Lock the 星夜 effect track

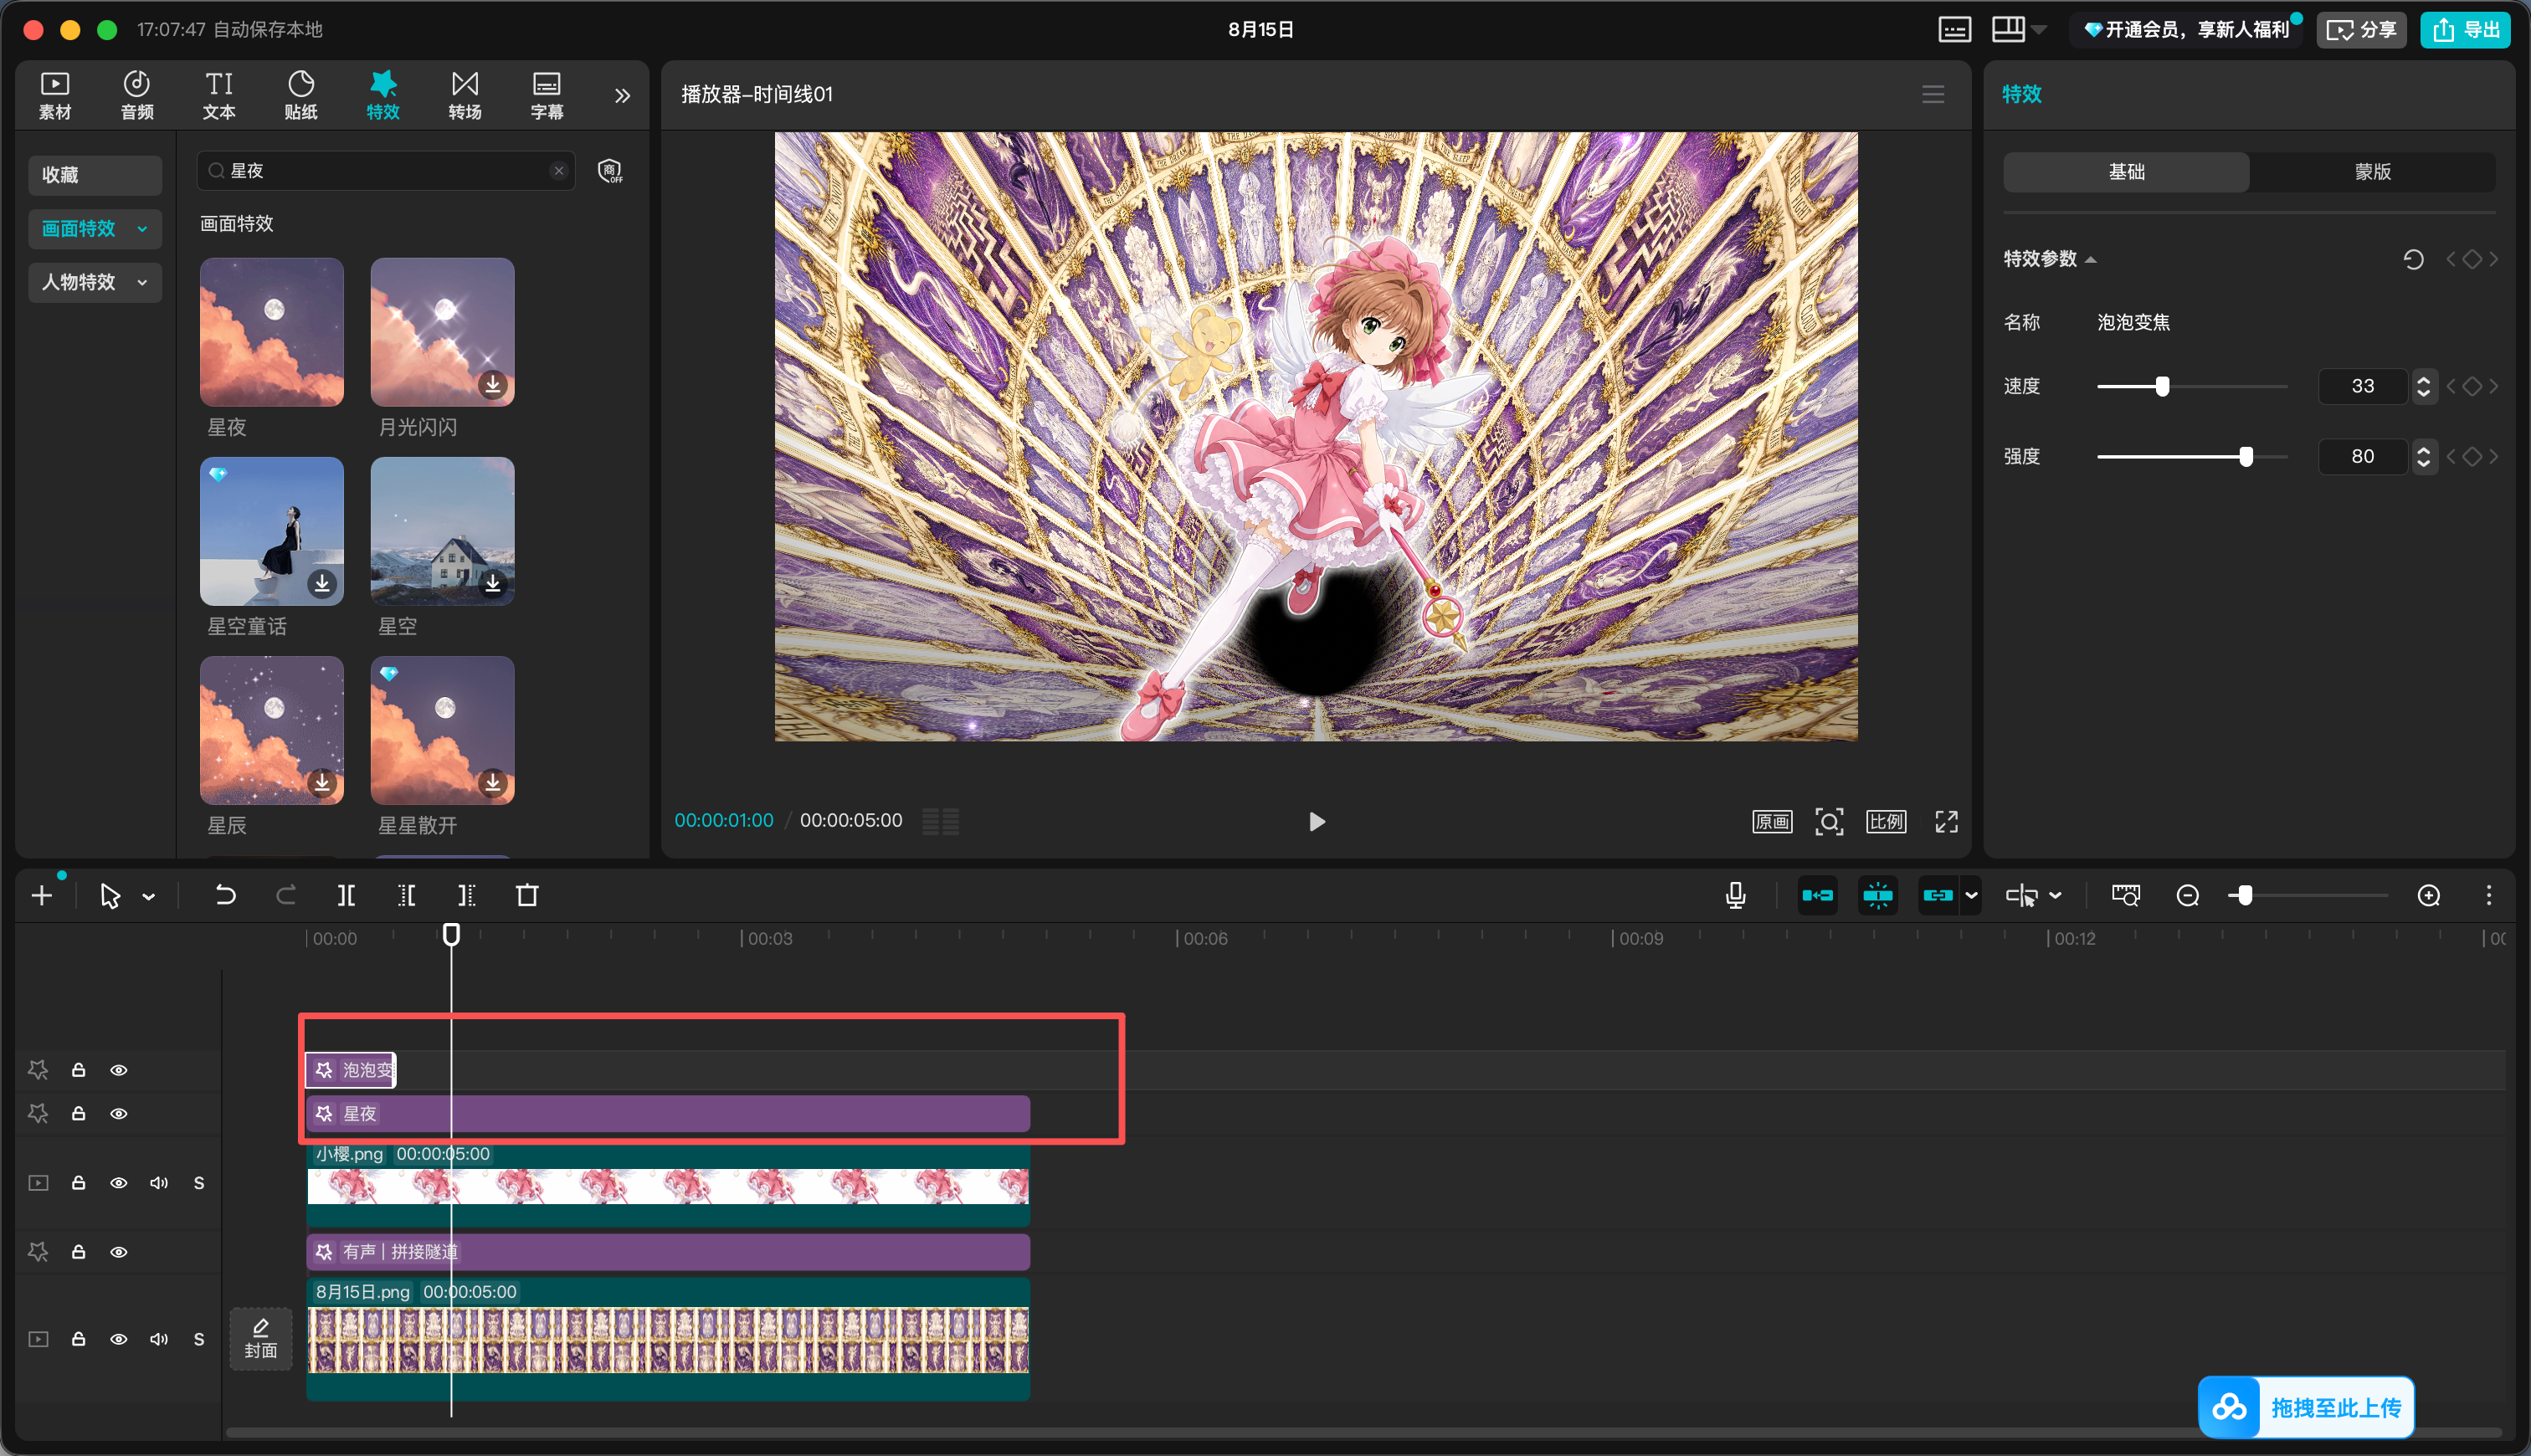coord(78,1114)
